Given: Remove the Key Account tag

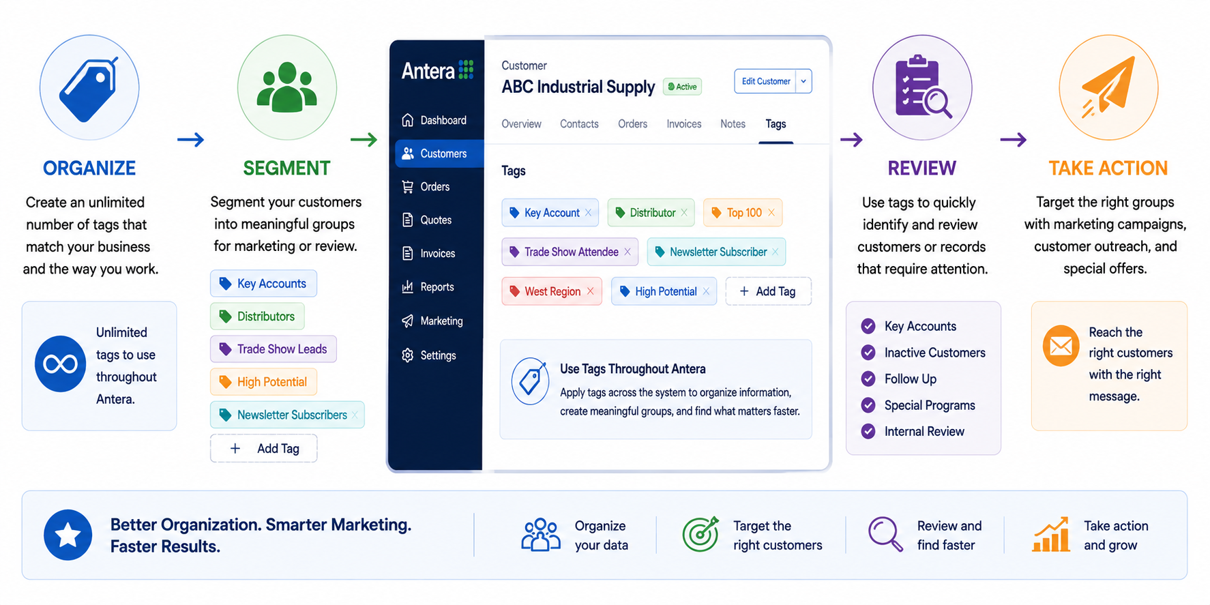Looking at the screenshot, I should click(x=589, y=213).
